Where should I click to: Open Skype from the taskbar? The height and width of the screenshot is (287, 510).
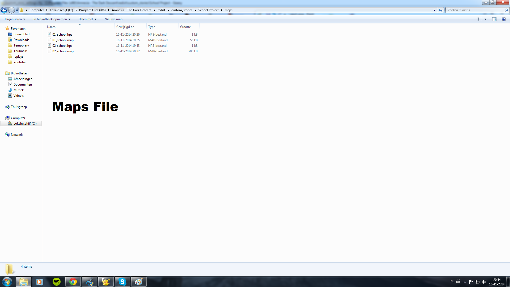click(x=122, y=282)
